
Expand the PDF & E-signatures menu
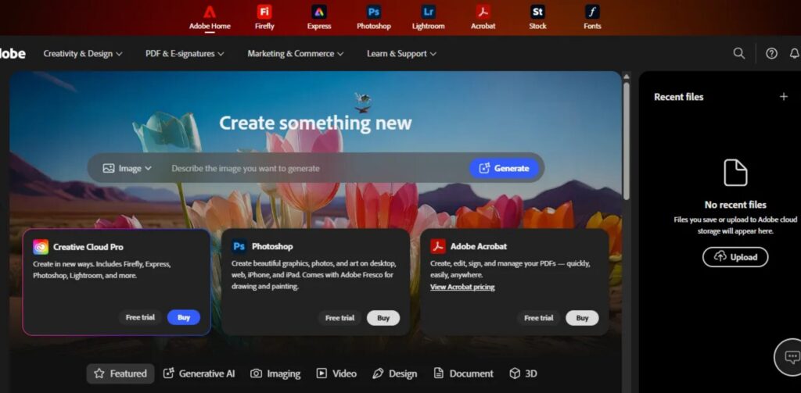tap(185, 54)
